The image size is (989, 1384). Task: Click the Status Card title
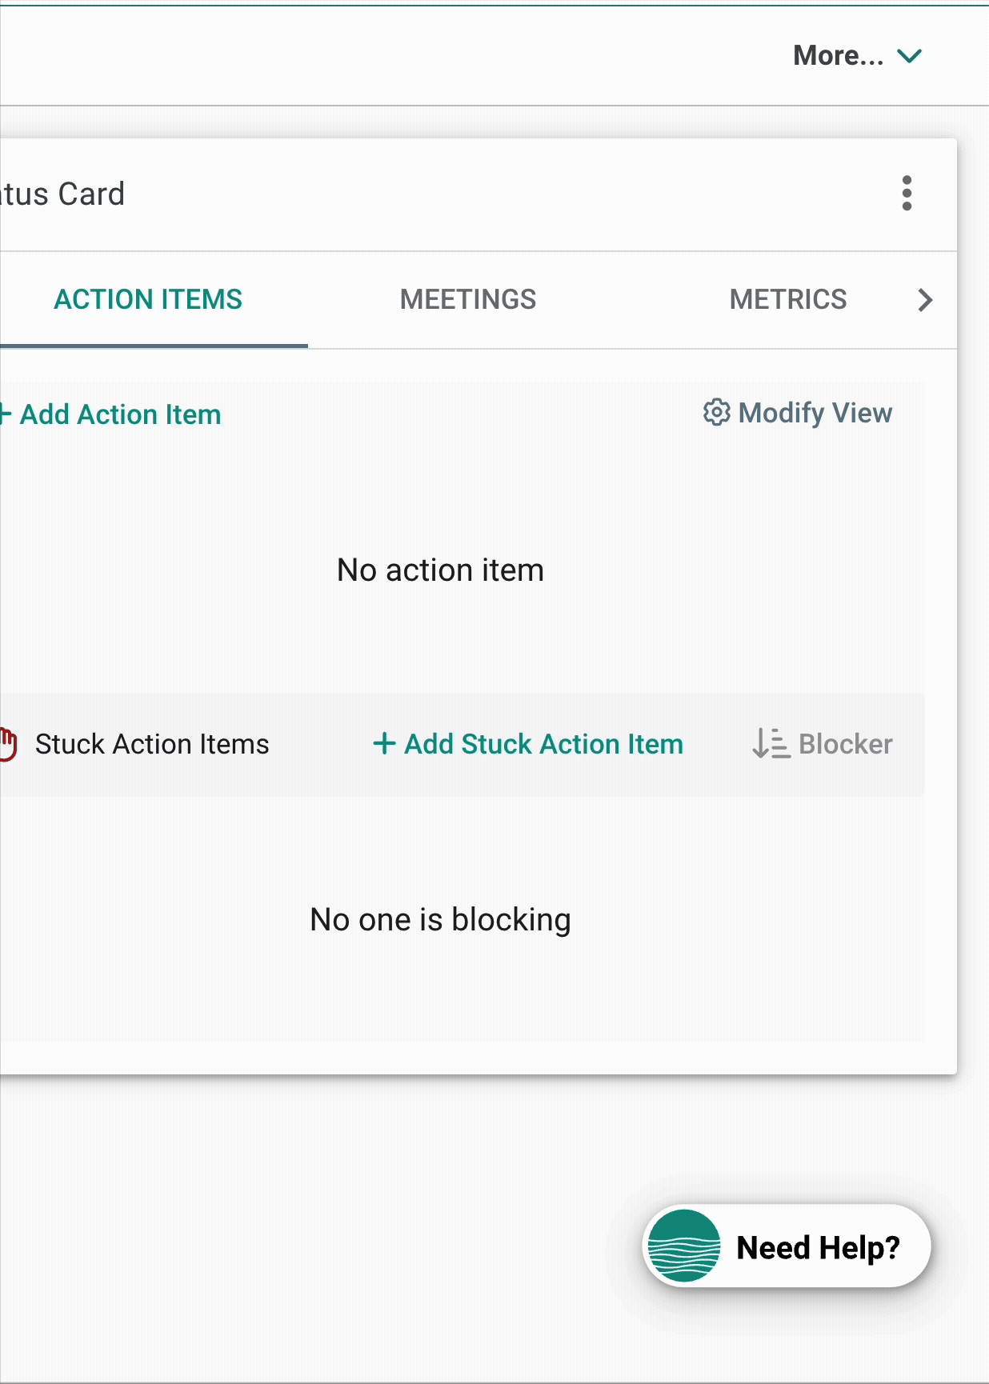(x=62, y=194)
